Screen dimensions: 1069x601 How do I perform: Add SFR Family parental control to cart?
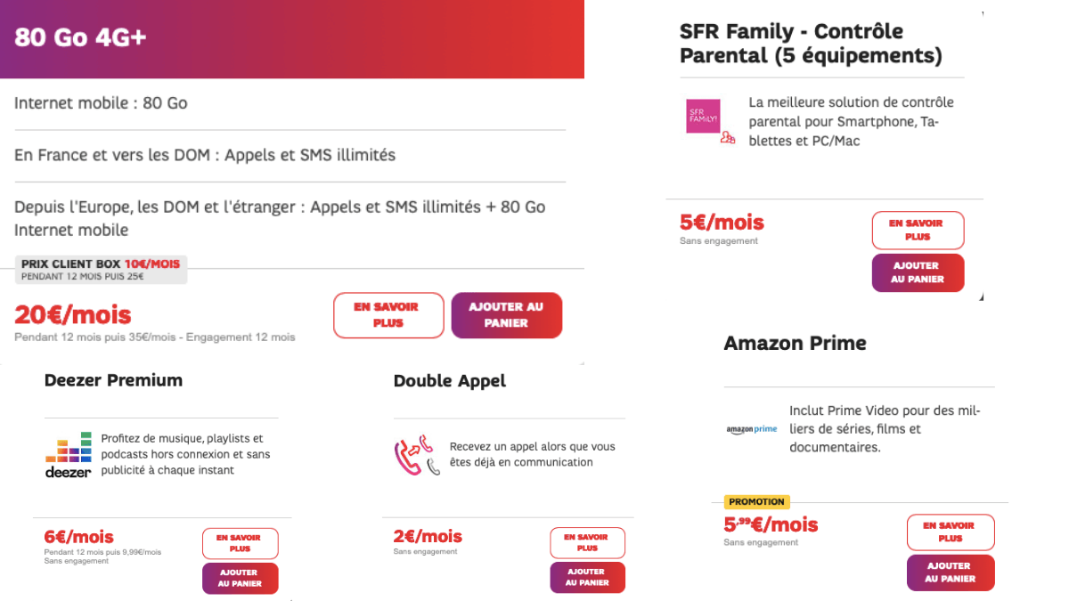pyautogui.click(x=918, y=272)
